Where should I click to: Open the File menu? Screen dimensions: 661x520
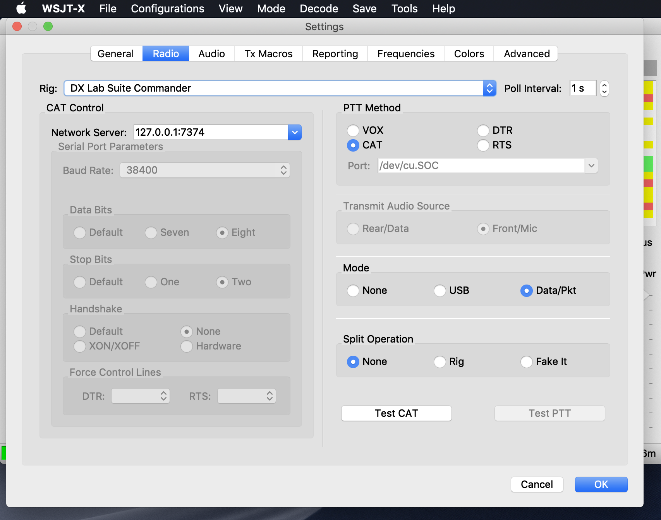[x=108, y=9]
